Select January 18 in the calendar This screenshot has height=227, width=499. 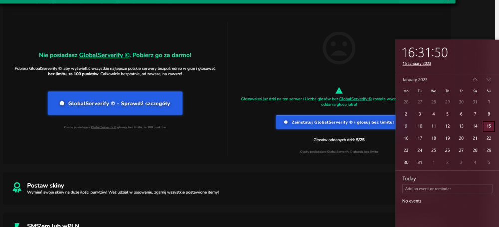[x=434, y=138]
